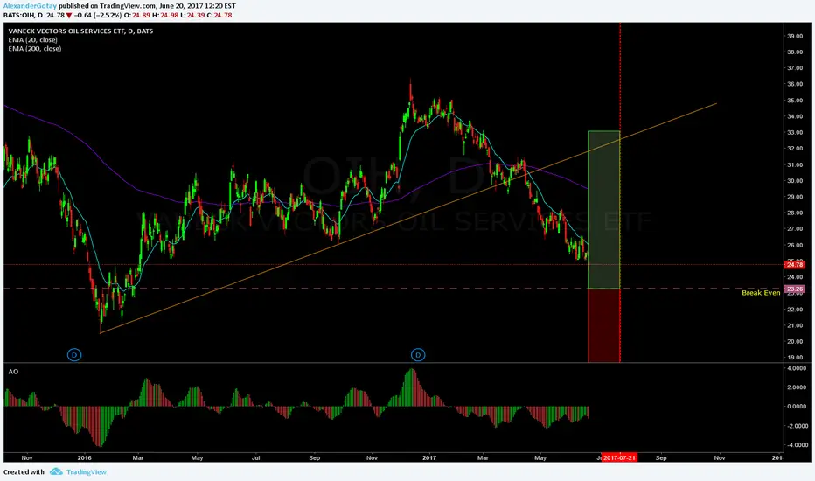Click the AO indicator label
Viewport: 815px width, 481px height.
click(x=13, y=372)
